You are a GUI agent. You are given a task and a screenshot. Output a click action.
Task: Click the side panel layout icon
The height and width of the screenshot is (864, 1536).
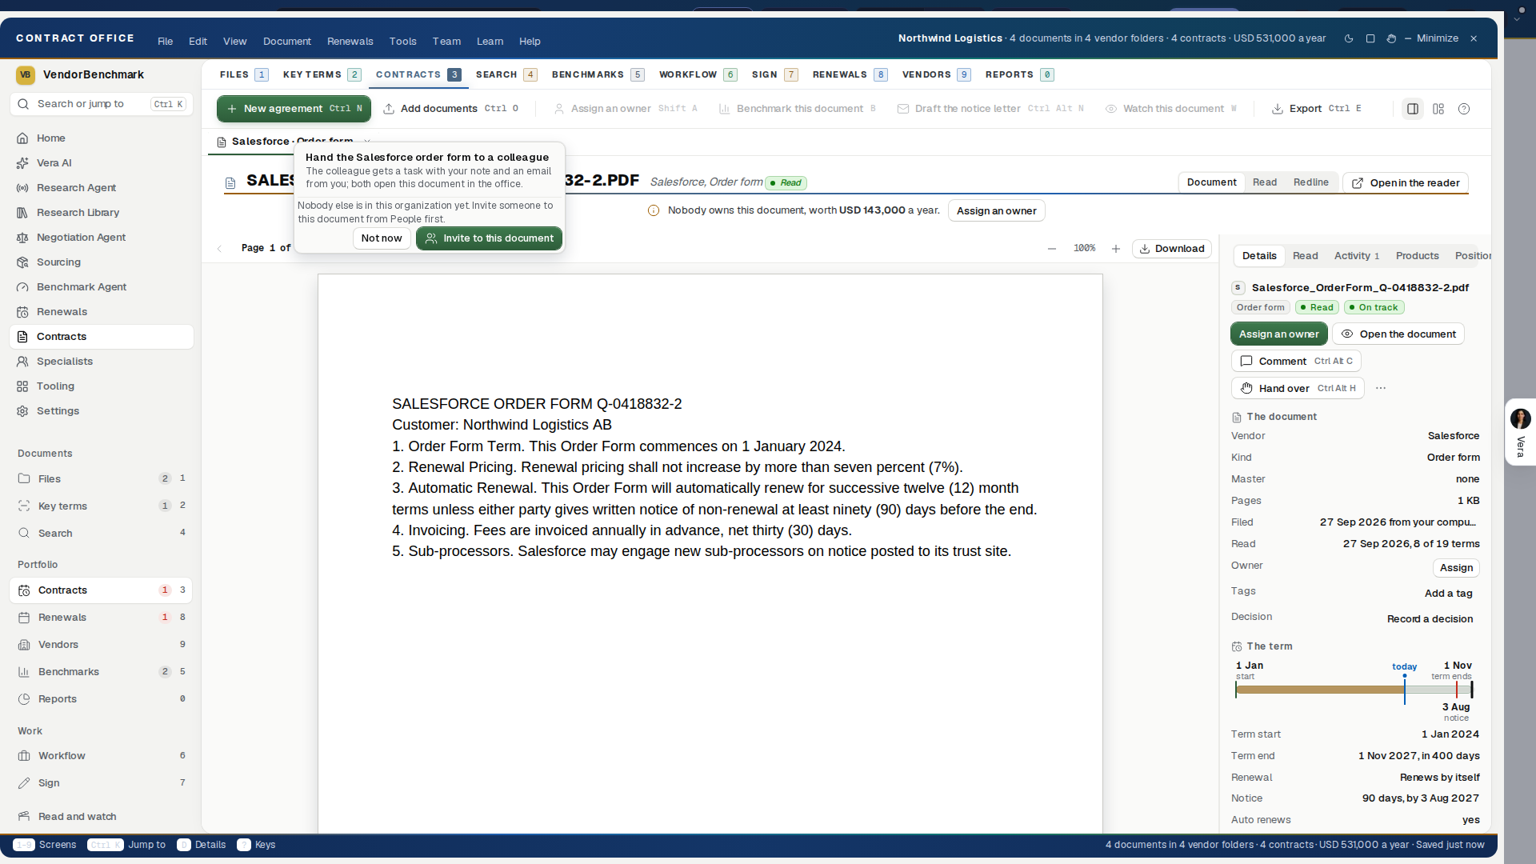pos(1413,109)
